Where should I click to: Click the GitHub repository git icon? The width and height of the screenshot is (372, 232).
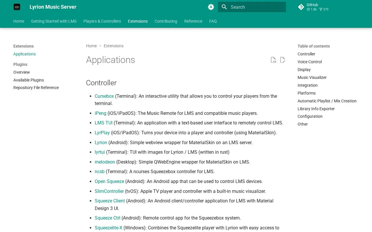301,7
